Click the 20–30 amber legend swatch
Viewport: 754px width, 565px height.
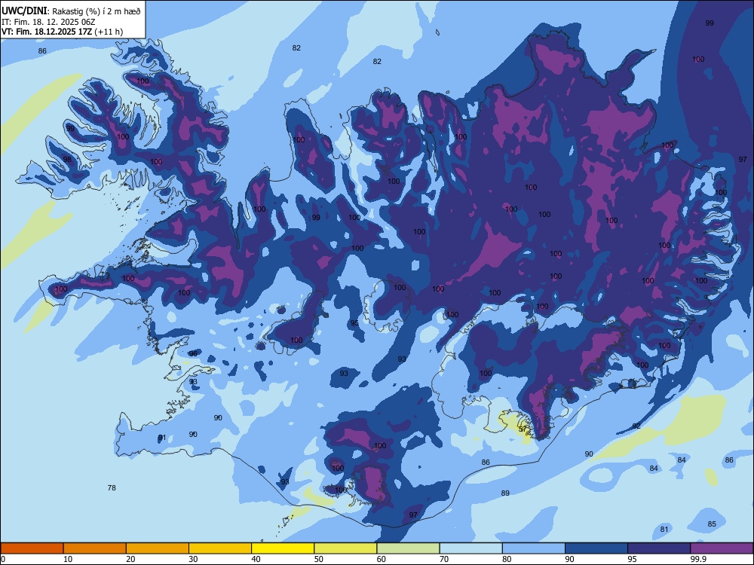[158, 548]
